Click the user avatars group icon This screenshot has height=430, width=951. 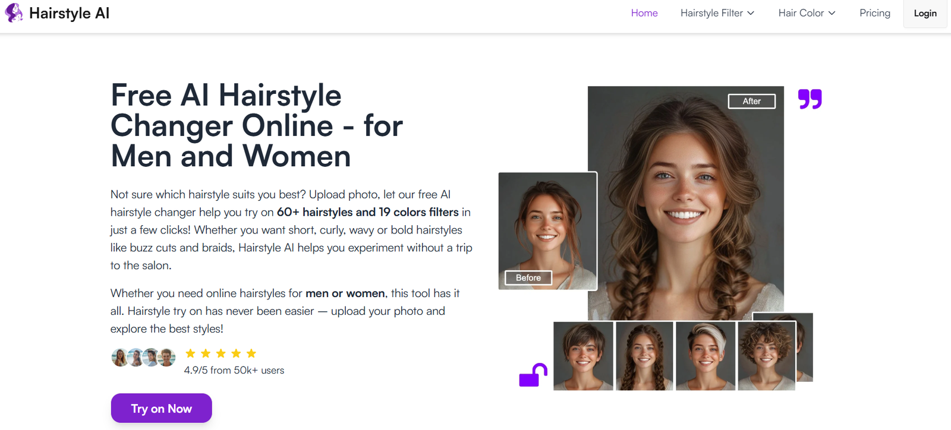143,357
